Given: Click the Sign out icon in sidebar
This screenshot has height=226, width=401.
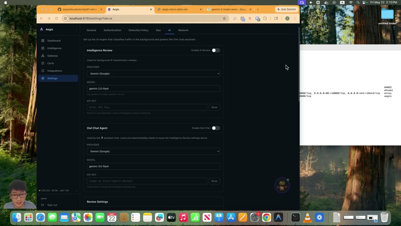Looking at the screenshot, I should pyautogui.click(x=43, y=205).
